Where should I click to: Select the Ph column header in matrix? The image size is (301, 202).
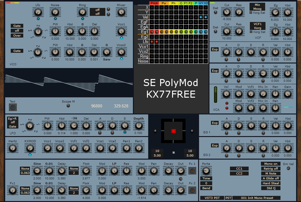pyautogui.click(x=174, y=3)
